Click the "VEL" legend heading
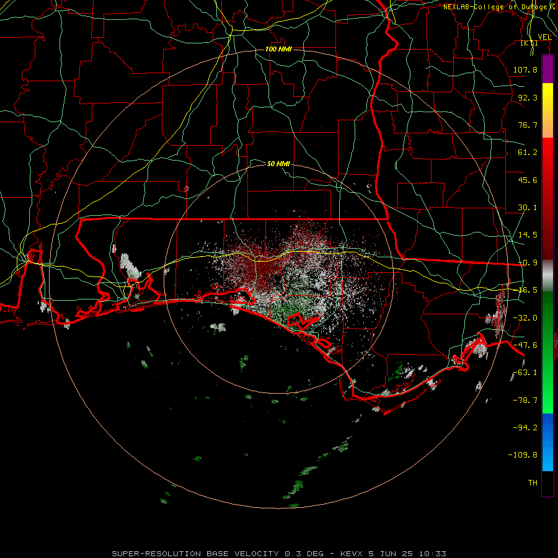This screenshot has width=558, height=558. pos(544,37)
